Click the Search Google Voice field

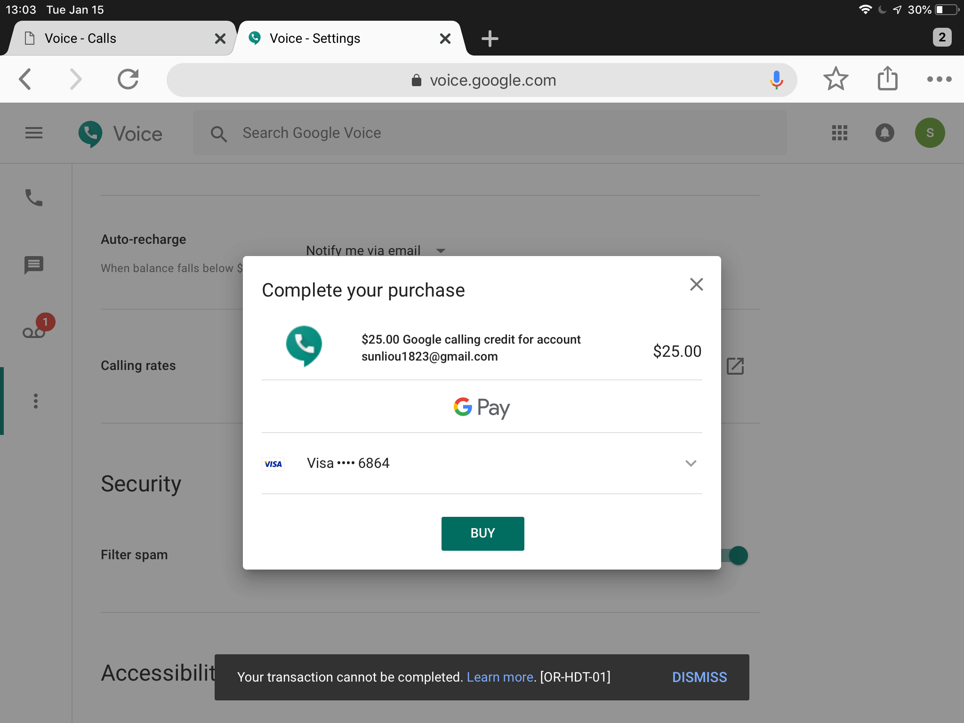tap(490, 133)
